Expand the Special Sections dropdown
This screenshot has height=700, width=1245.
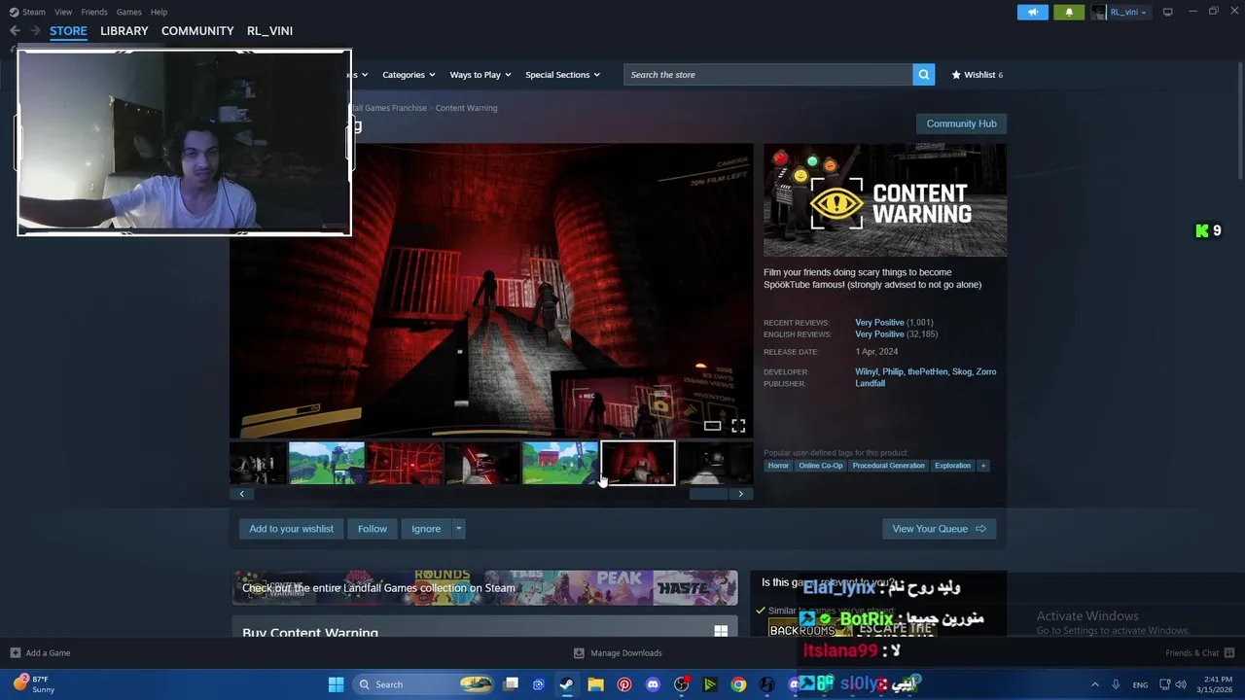tap(563, 75)
